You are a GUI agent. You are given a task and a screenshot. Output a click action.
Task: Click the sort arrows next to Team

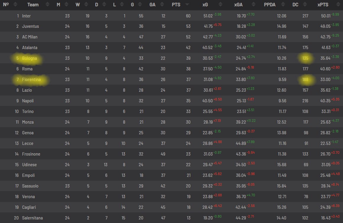pyautogui.click(x=48, y=5)
